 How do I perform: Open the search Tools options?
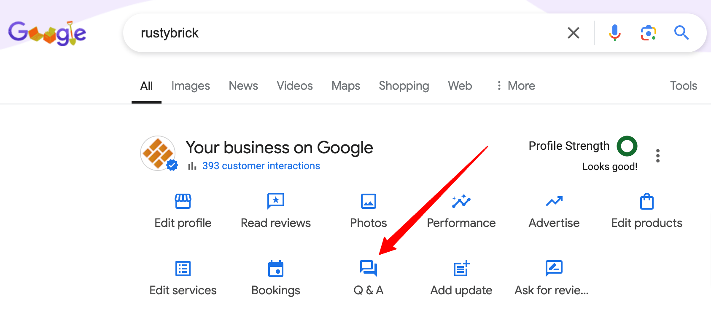point(684,86)
